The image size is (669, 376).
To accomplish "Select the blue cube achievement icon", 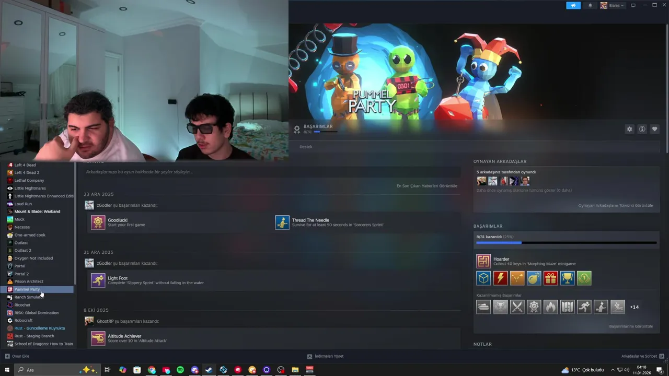I will [x=483, y=278].
